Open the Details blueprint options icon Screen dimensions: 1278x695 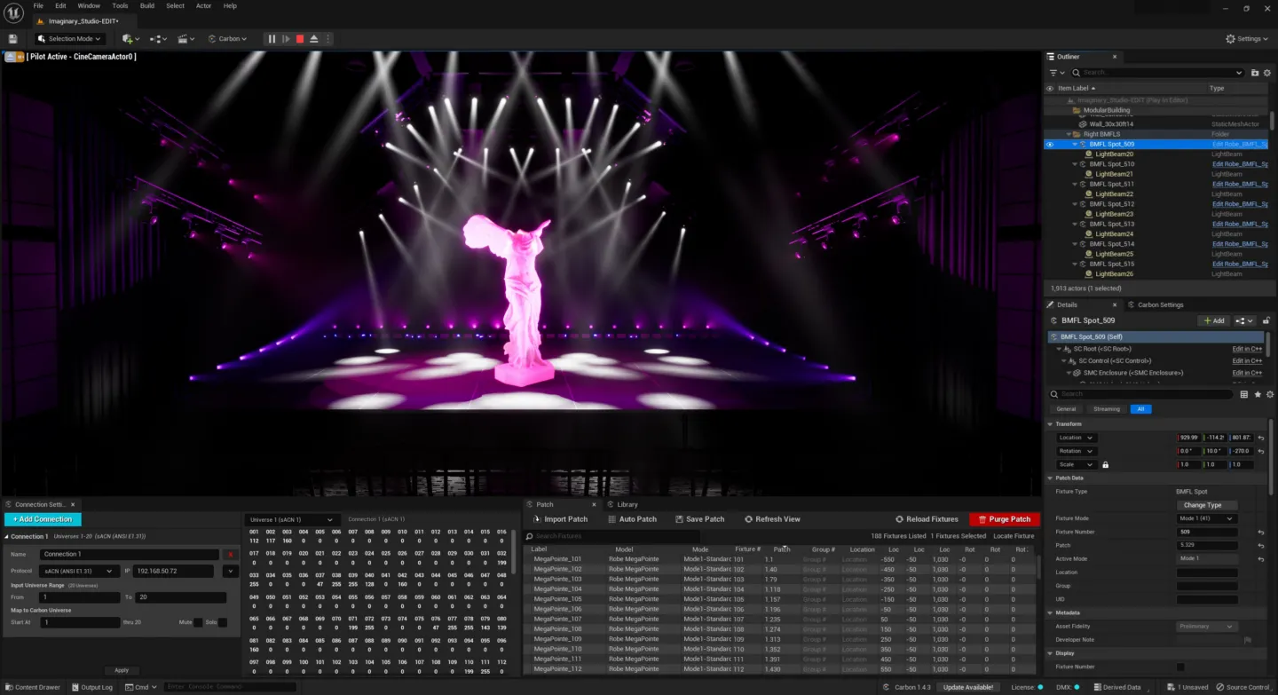click(x=1245, y=320)
